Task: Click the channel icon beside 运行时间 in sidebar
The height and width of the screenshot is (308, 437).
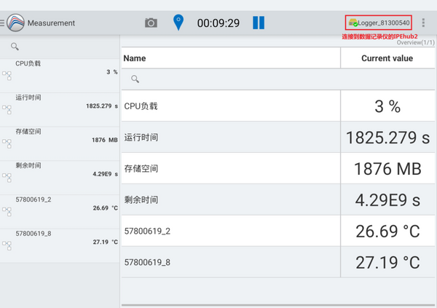Action: 7,109
